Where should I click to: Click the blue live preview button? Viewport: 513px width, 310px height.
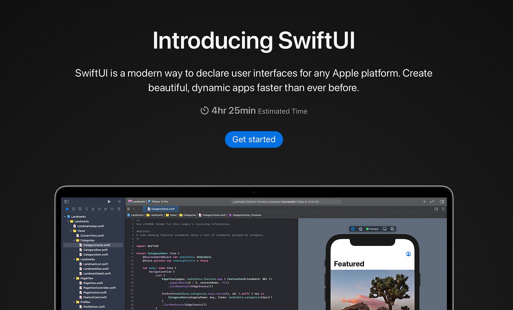pyautogui.click(x=353, y=229)
